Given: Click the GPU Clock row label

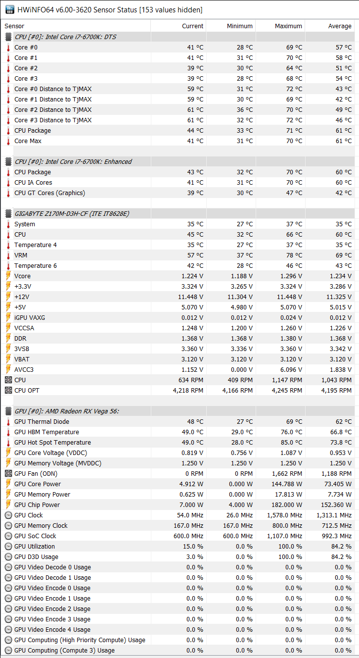Looking at the screenshot, I should [x=29, y=515].
